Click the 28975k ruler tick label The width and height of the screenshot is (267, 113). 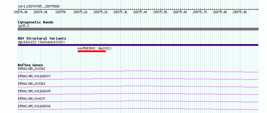(x=61, y=12)
